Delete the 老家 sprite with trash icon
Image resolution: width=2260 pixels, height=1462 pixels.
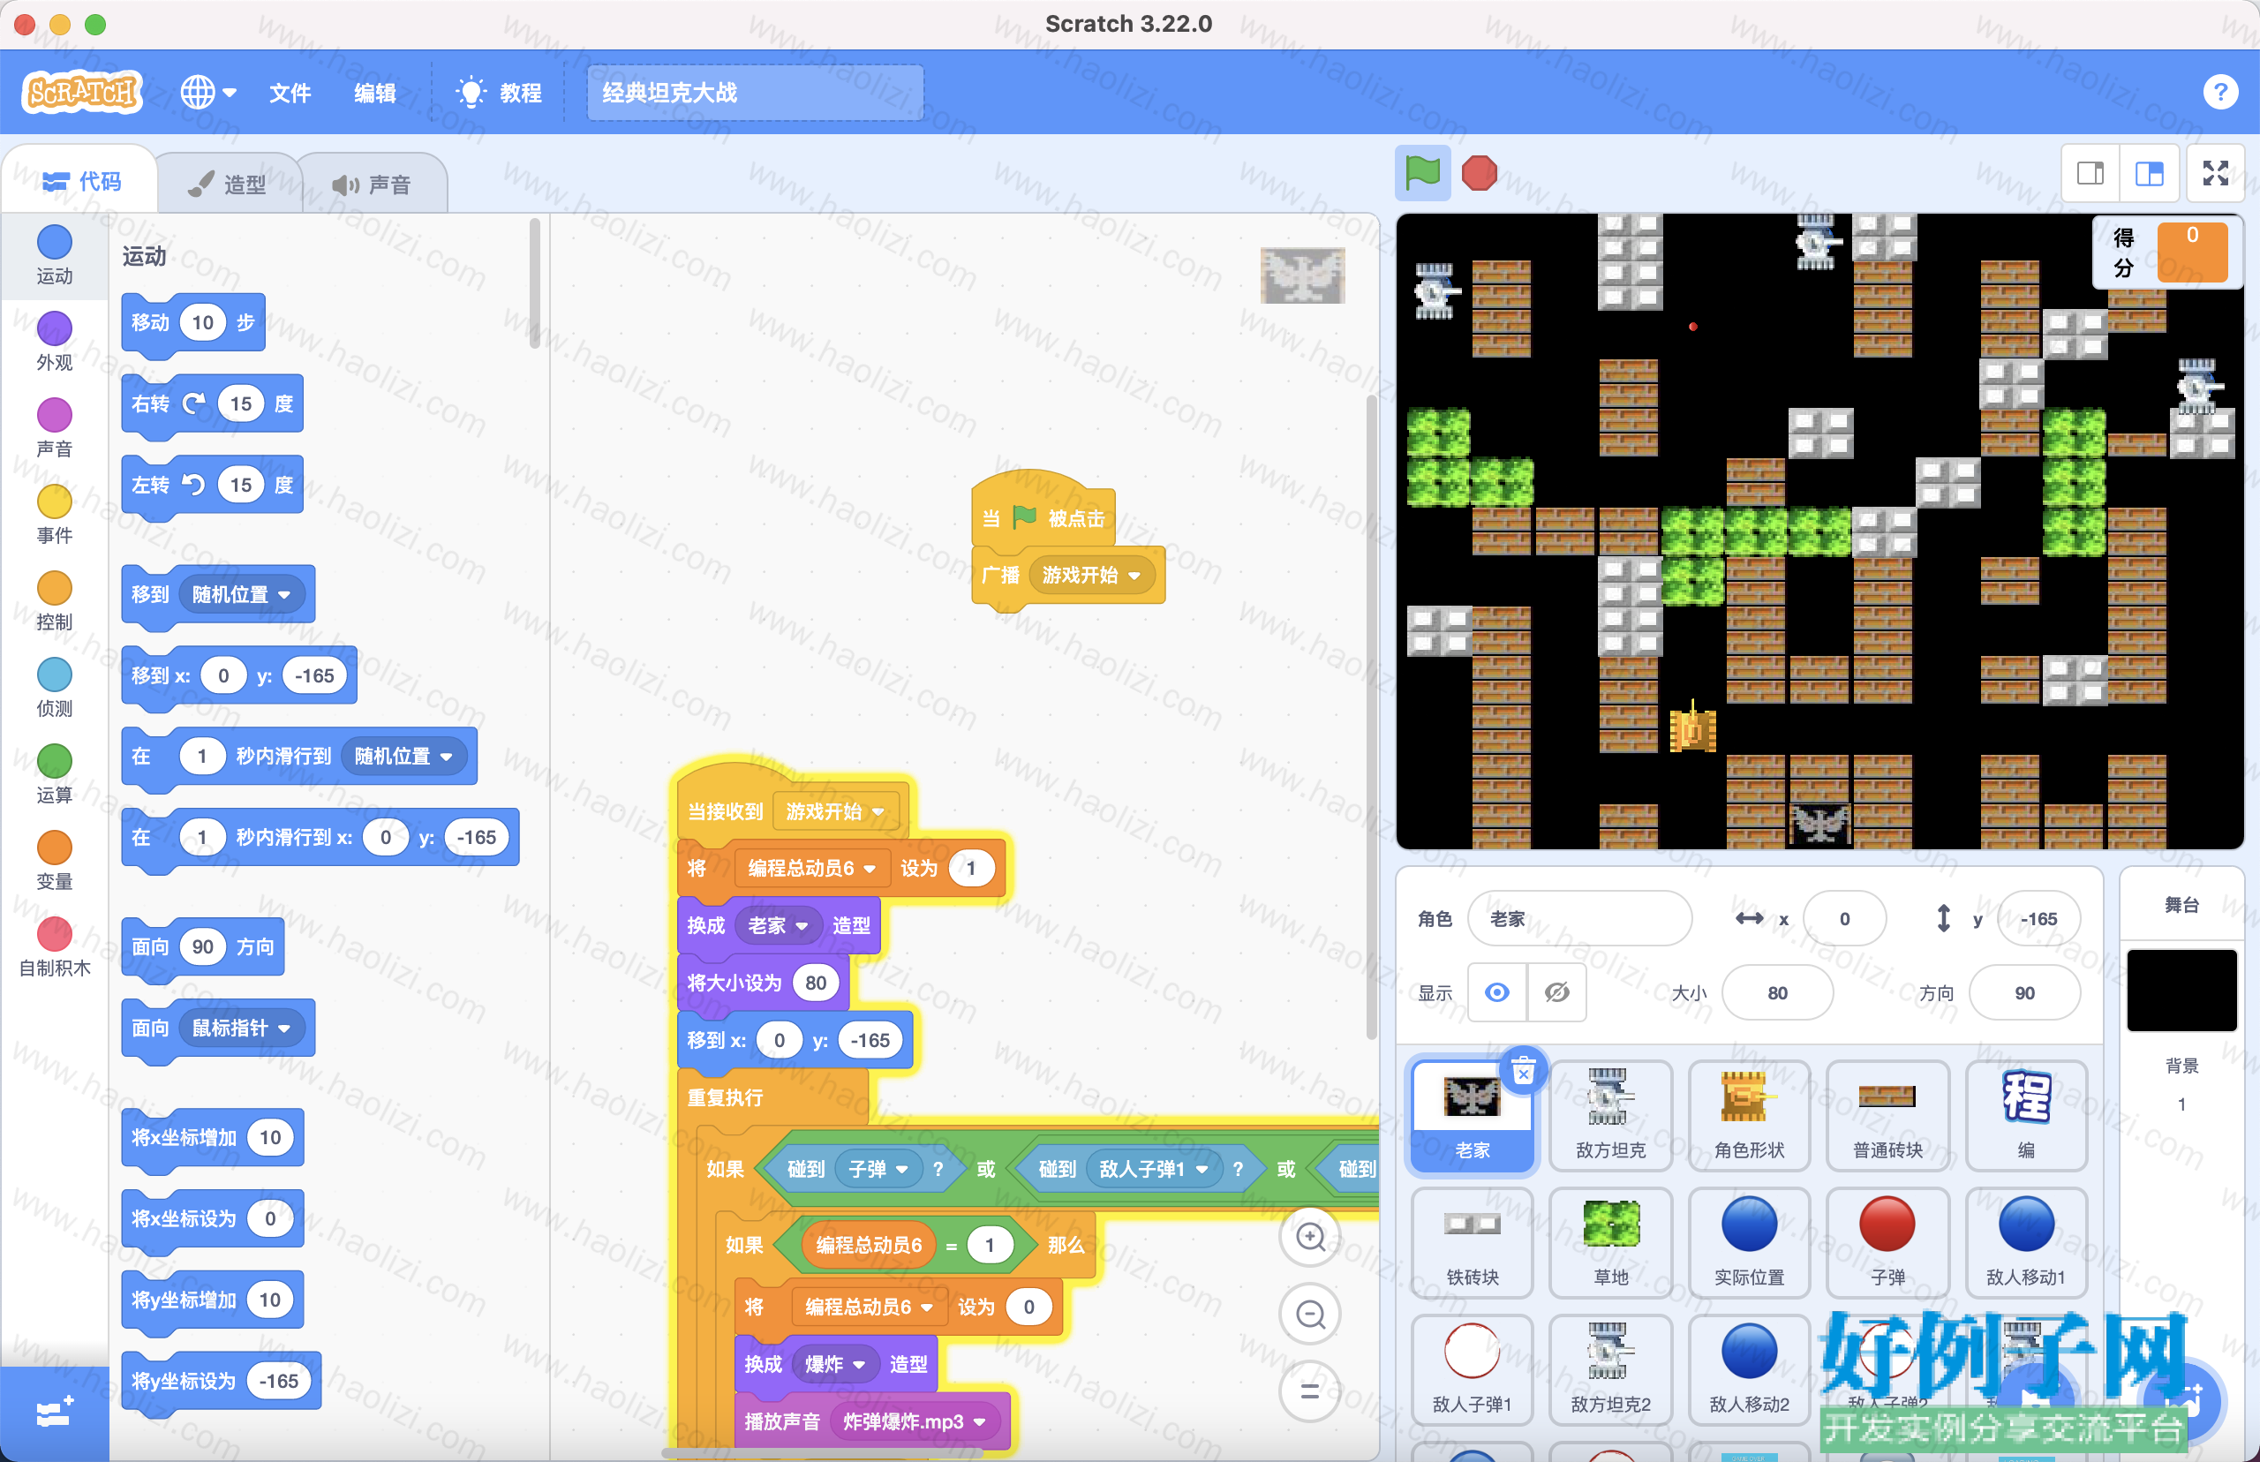coord(1524,1072)
